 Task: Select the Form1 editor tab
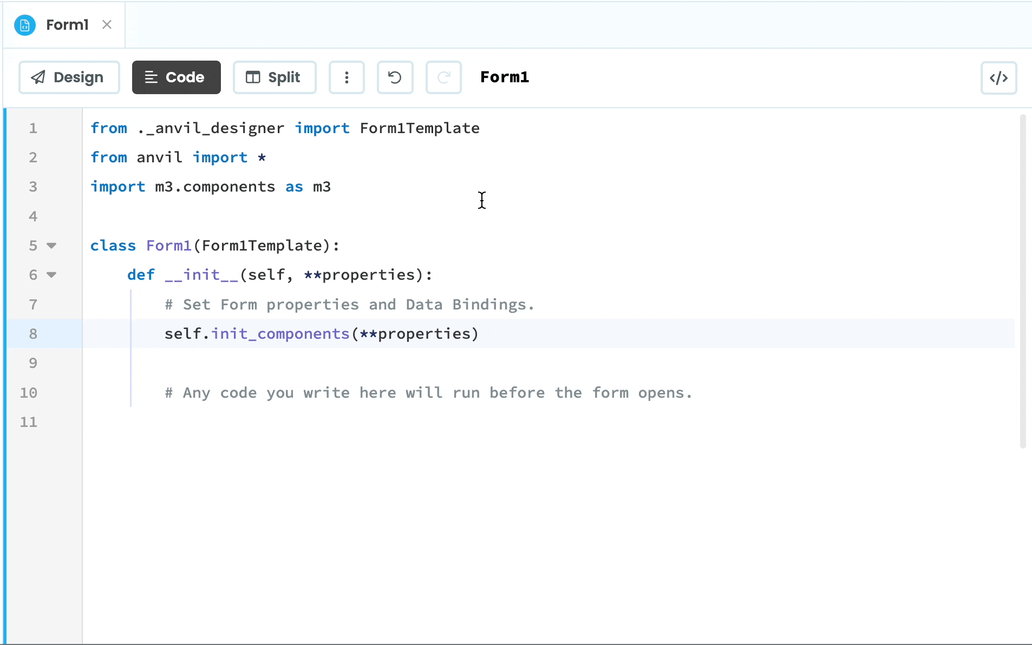(64, 25)
